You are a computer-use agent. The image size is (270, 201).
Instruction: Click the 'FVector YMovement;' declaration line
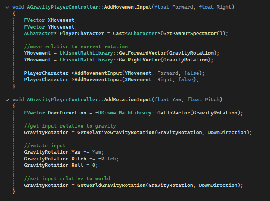(x=50, y=27)
